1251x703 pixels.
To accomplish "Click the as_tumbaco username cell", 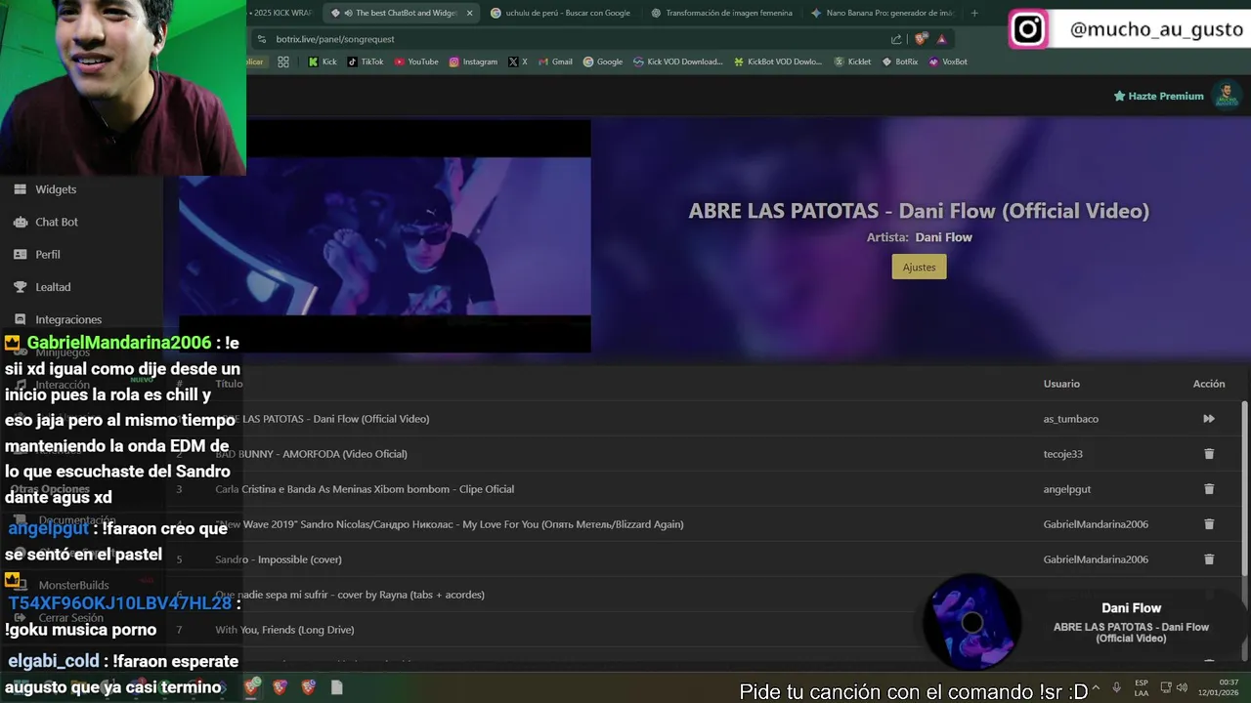I will pyautogui.click(x=1071, y=419).
